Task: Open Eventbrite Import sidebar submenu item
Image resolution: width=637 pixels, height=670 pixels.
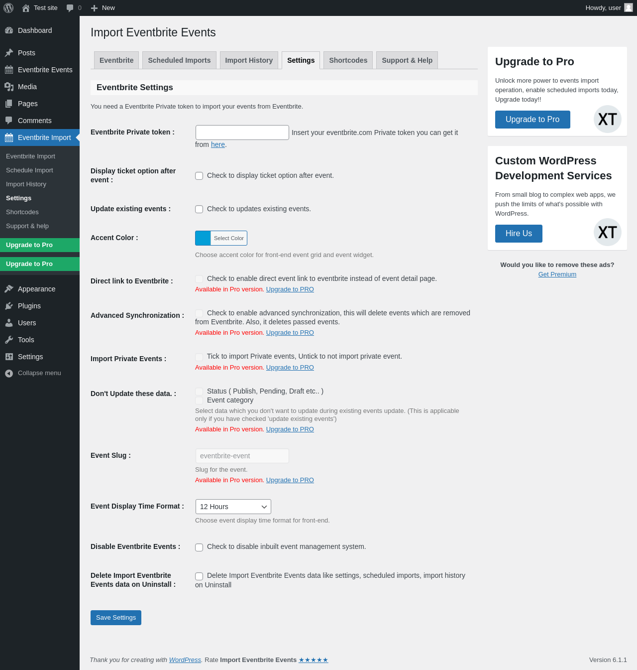Action: 30,156
